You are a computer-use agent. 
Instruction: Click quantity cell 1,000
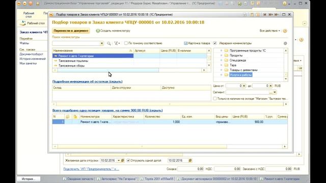pos(162,122)
